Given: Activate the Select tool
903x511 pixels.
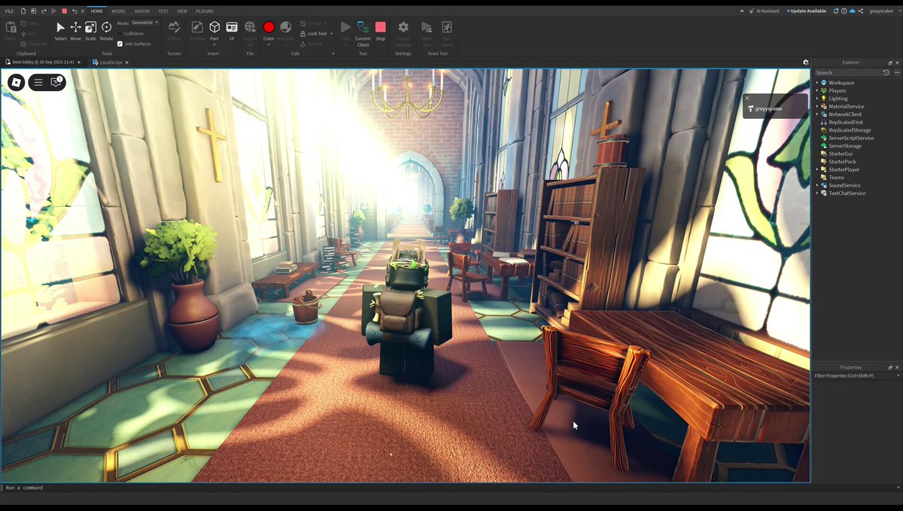Looking at the screenshot, I should [x=60, y=29].
